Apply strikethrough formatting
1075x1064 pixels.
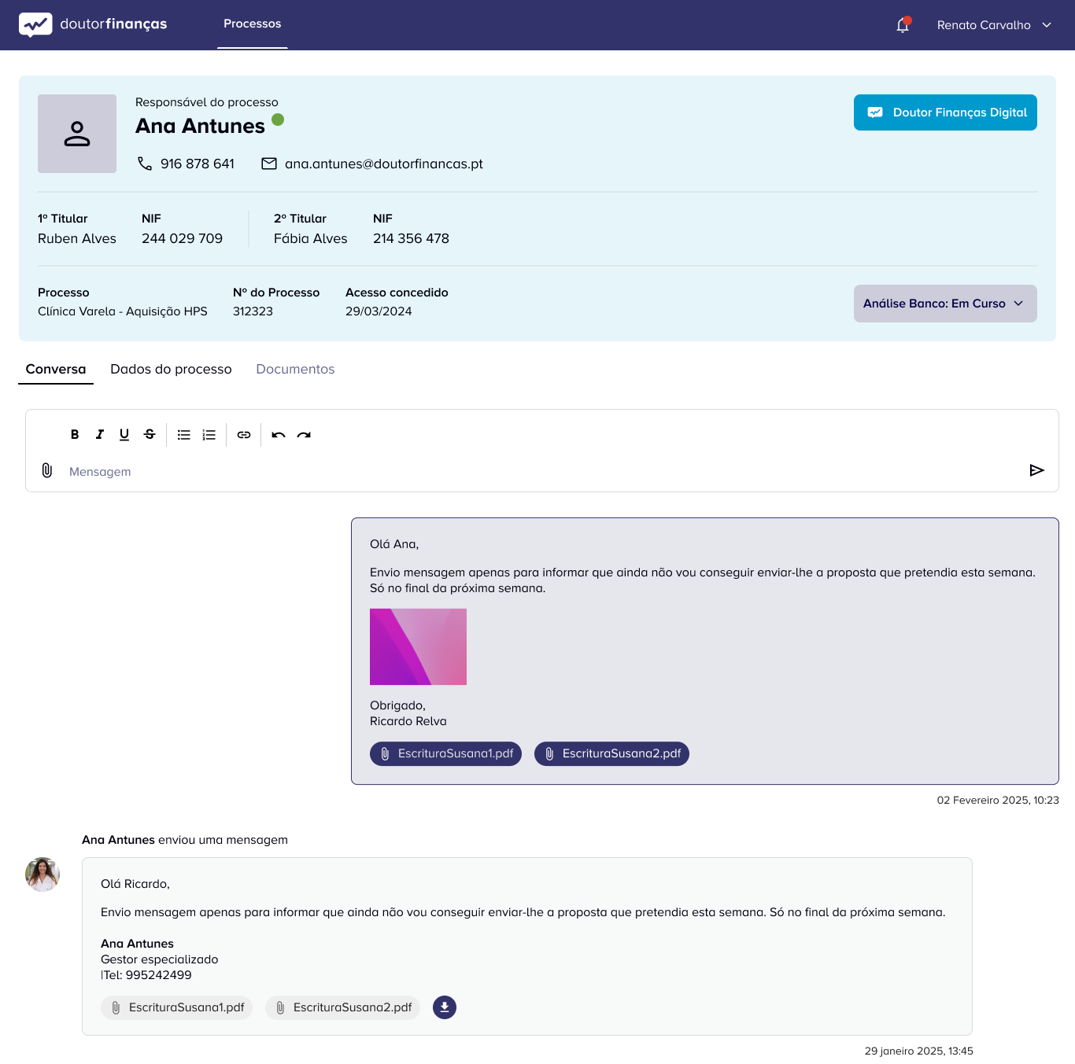coord(150,434)
